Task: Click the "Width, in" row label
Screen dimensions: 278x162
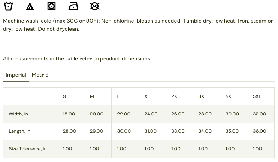Action: [x=18, y=114]
